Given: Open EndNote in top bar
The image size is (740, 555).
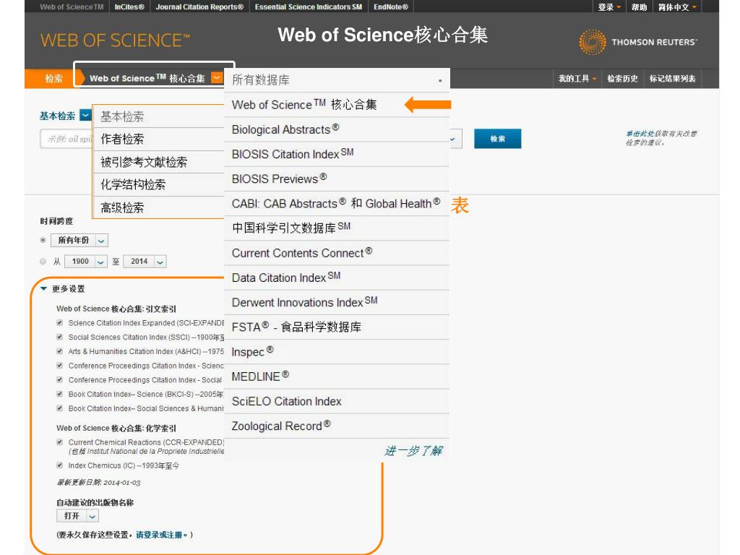Looking at the screenshot, I should 391,7.
